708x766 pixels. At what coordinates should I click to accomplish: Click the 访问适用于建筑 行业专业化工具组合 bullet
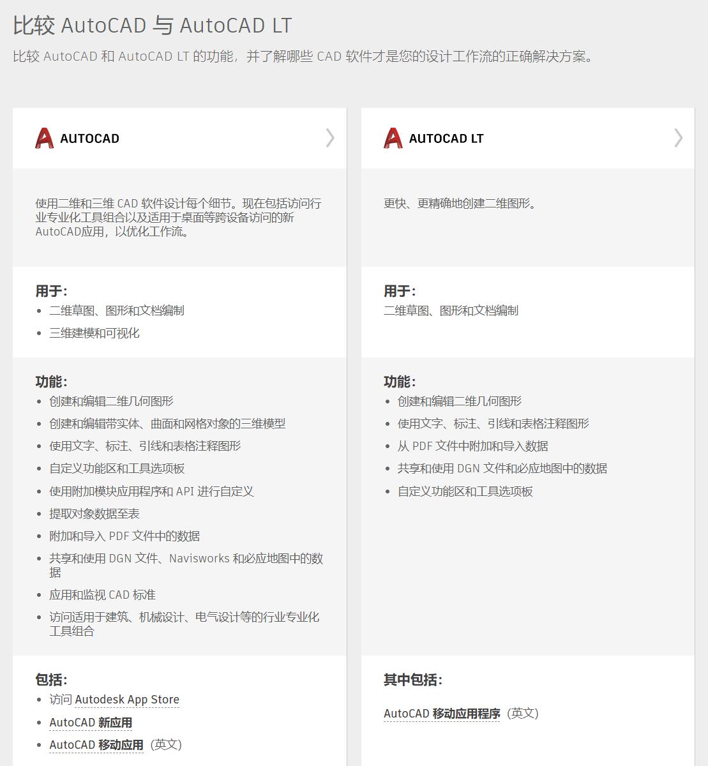click(x=185, y=624)
